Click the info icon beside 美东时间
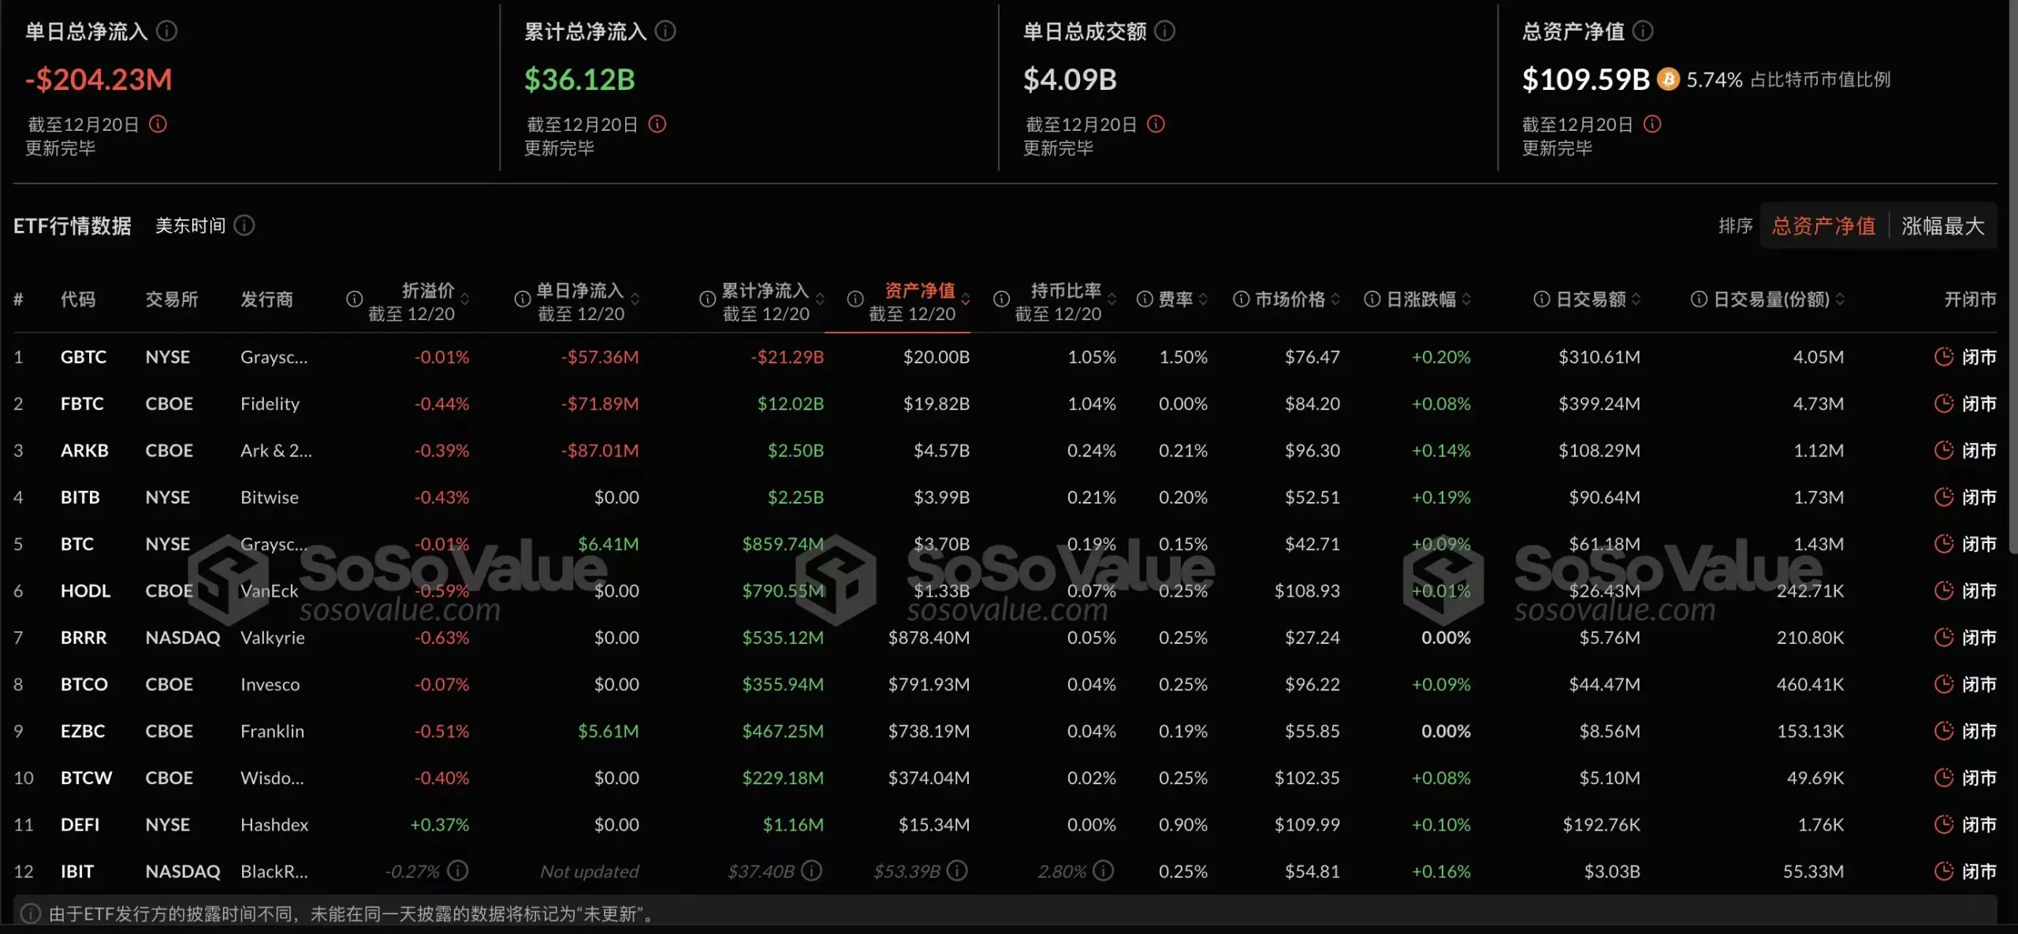This screenshot has height=934, width=2018. pyautogui.click(x=245, y=225)
